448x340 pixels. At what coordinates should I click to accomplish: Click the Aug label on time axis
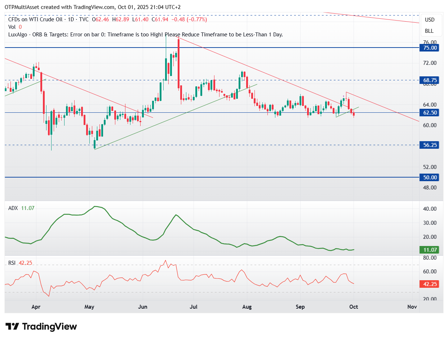click(x=247, y=307)
